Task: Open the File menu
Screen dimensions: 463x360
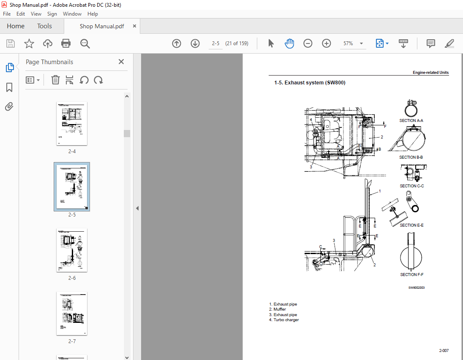Action: tap(7, 14)
